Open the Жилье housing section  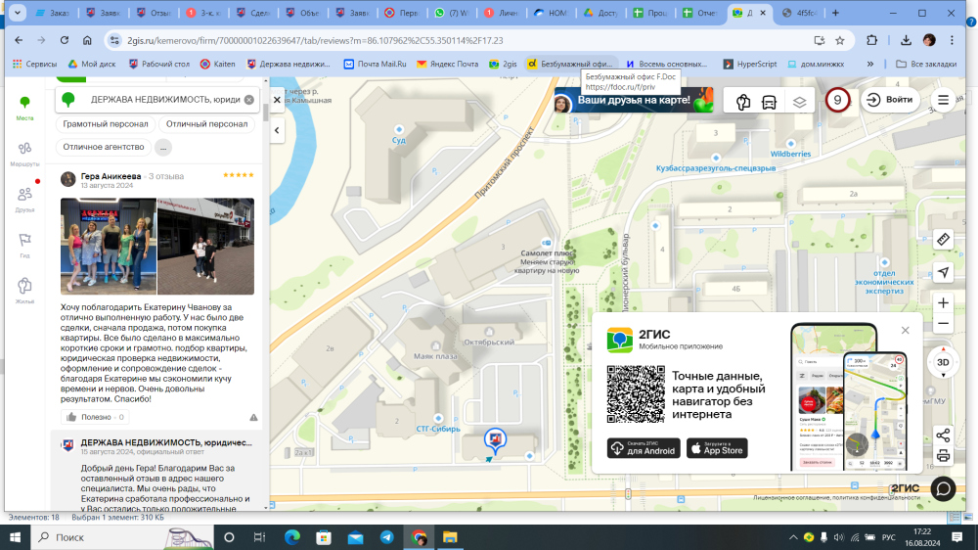24,291
